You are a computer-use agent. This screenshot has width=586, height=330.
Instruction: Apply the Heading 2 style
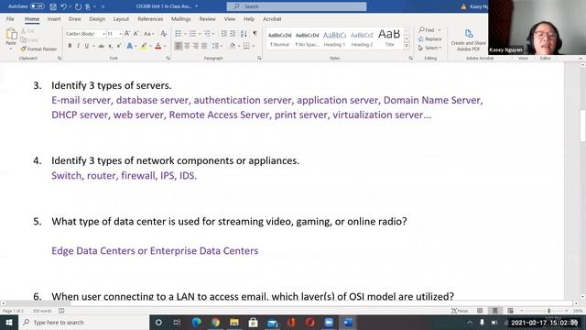point(362,38)
